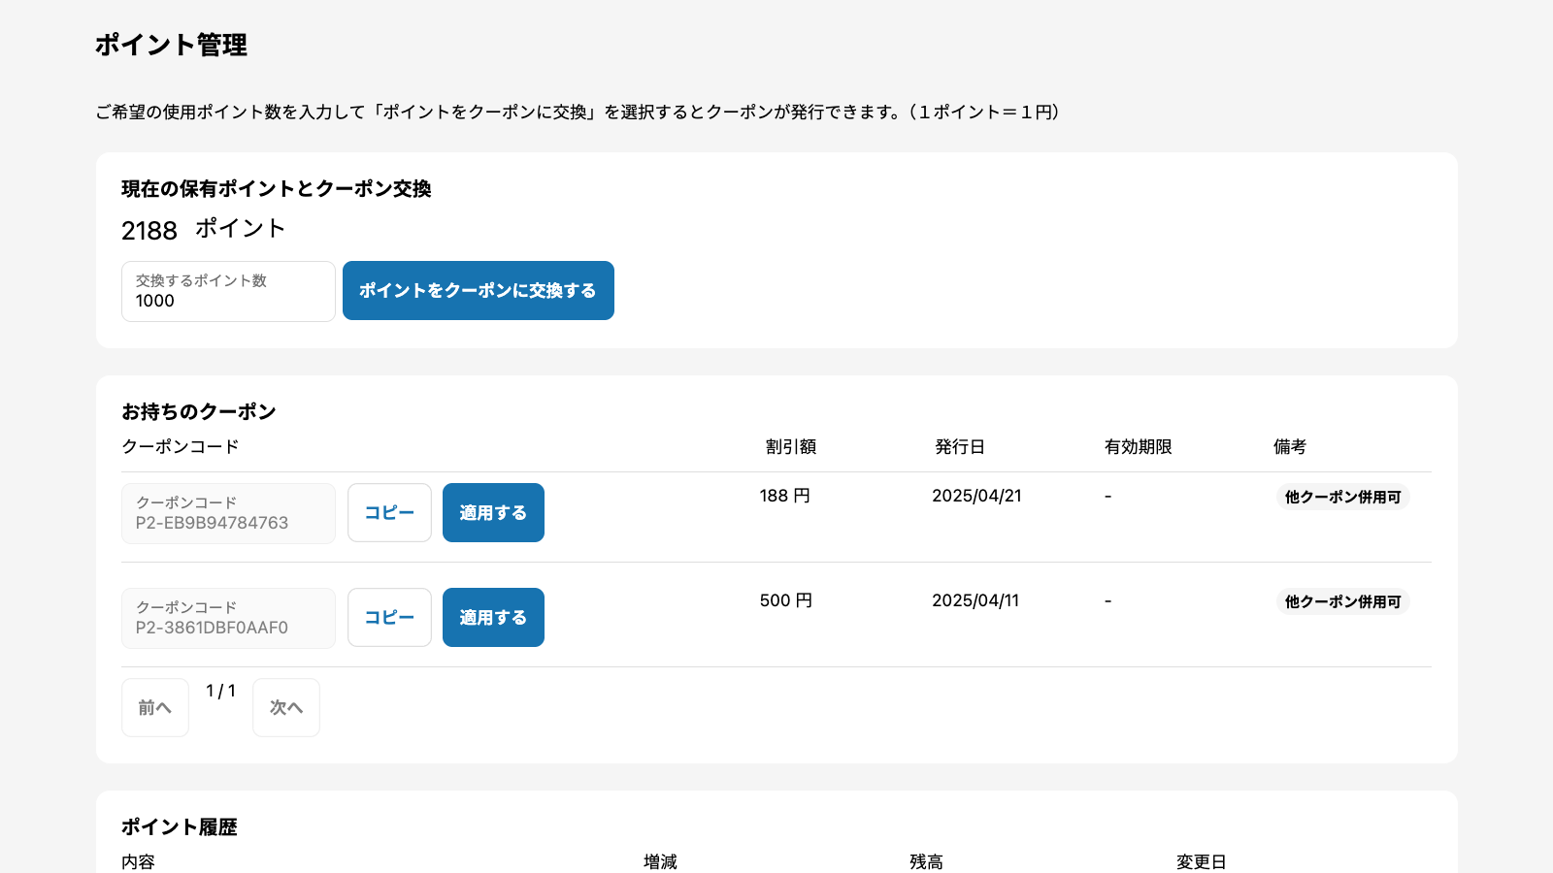This screenshot has width=1553, height=873.
Task: Click 他クーポン併用可 badge on 188 円 row
Action: click(x=1343, y=497)
